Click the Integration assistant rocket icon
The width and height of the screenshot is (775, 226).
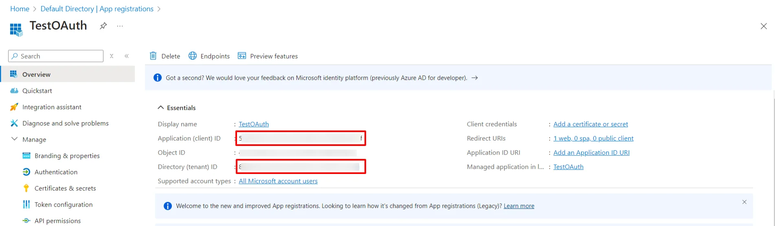coord(14,107)
